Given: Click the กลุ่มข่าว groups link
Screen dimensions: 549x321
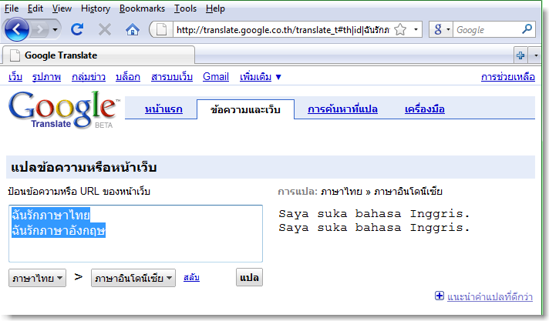Looking at the screenshot, I should tap(88, 76).
